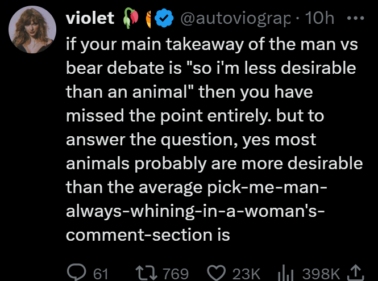Image resolution: width=378 pixels, height=281 pixels.
Task: Click the 769 reposts count
Action: (x=176, y=274)
